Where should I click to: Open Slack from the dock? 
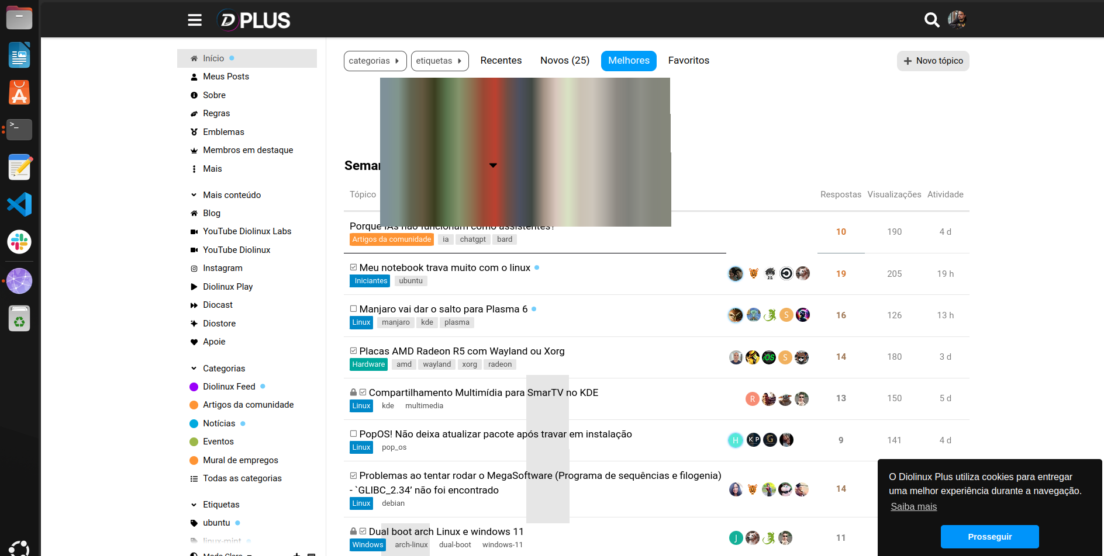pos(19,242)
